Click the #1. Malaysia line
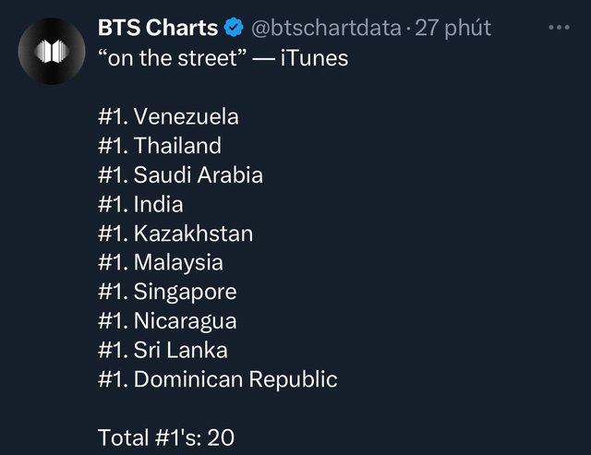This screenshot has width=591, height=455. click(160, 262)
